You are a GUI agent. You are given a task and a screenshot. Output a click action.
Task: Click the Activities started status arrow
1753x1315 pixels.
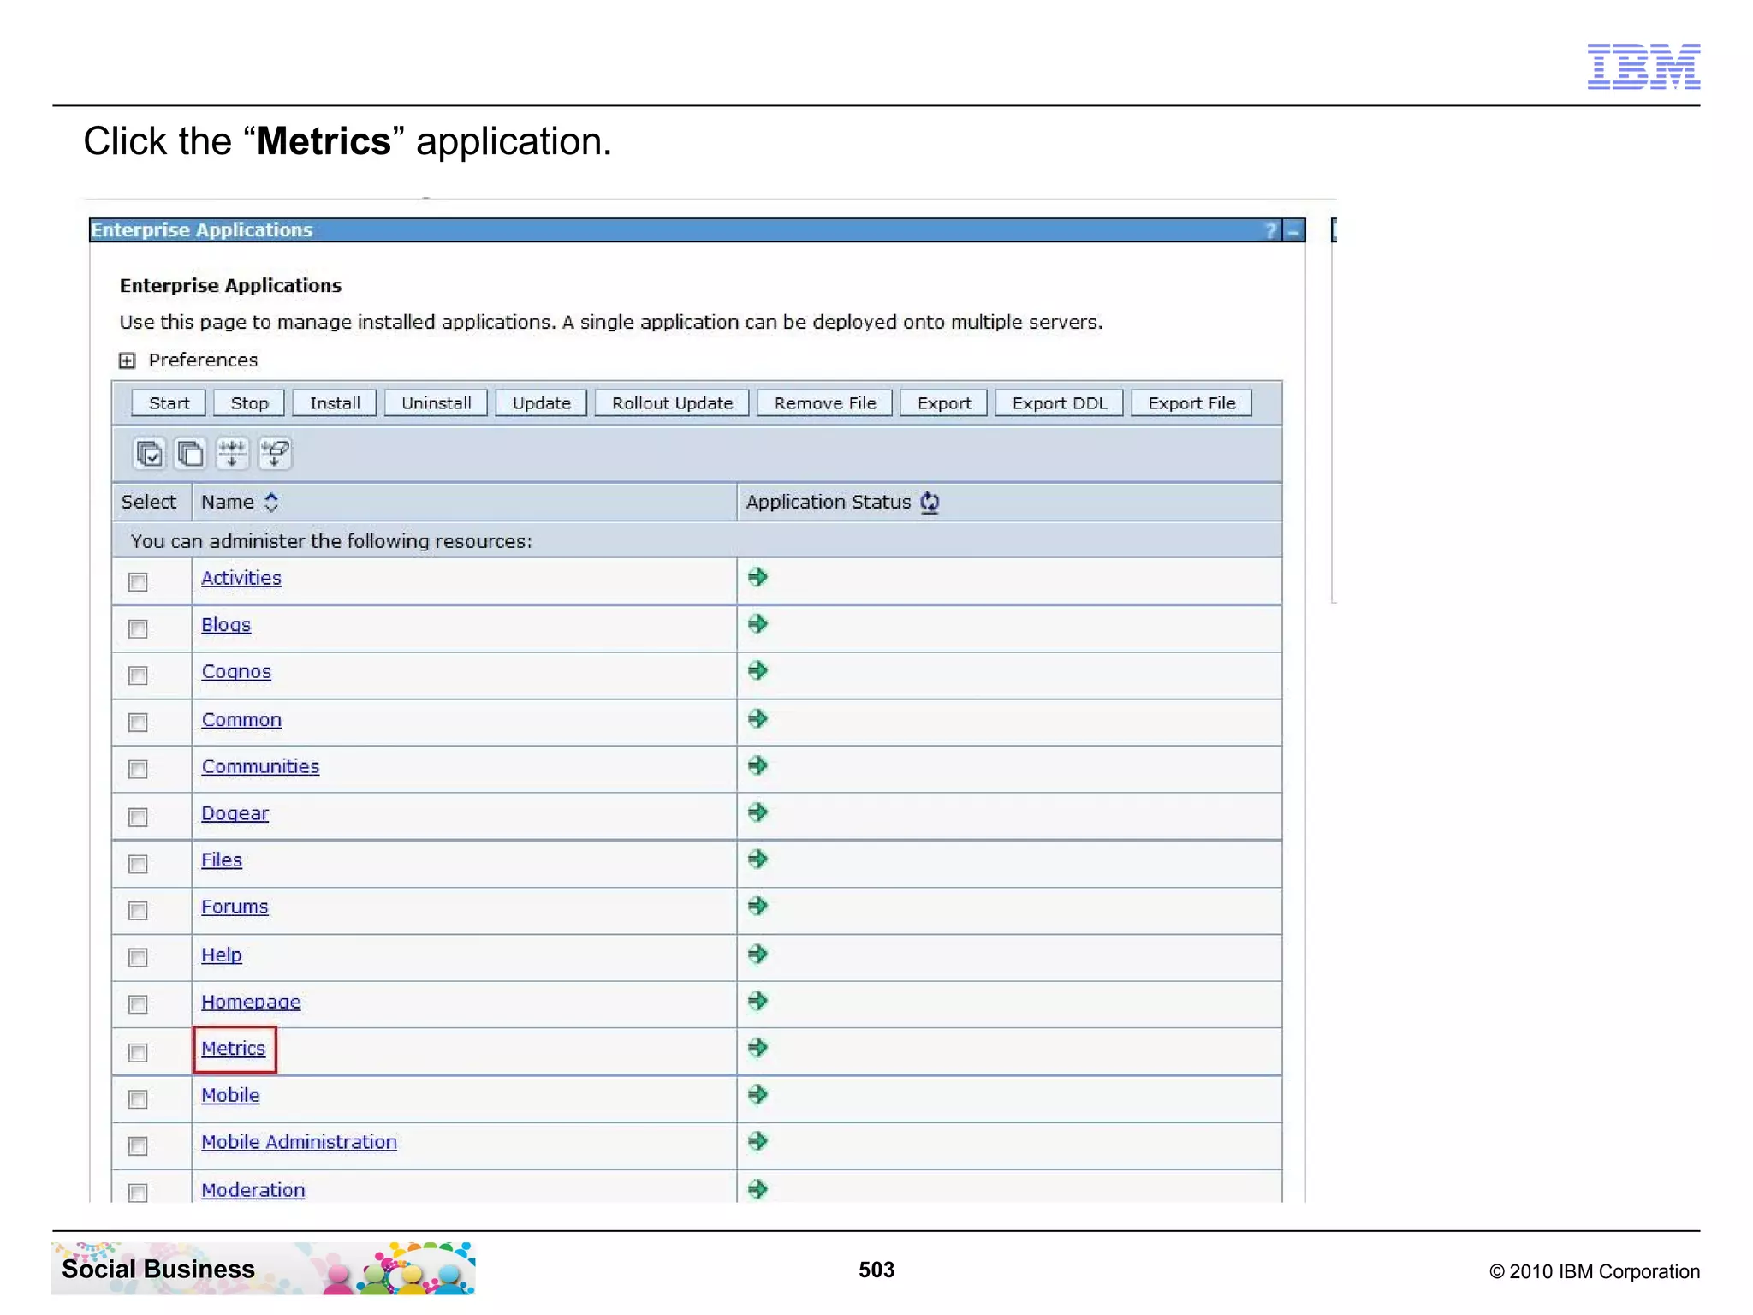click(758, 577)
